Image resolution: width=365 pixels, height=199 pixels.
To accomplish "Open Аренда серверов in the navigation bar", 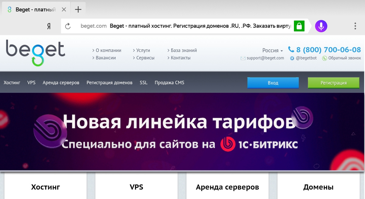I will tap(61, 82).
